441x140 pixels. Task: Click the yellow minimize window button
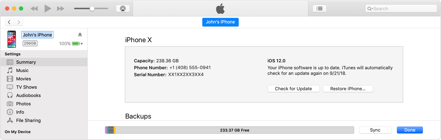click(14, 8)
